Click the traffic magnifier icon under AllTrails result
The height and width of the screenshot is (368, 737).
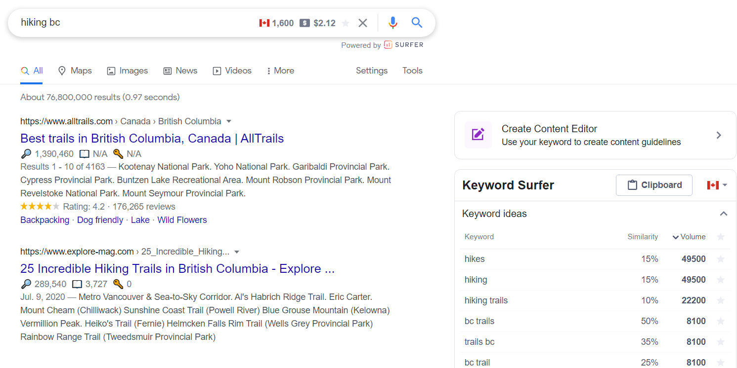(26, 154)
